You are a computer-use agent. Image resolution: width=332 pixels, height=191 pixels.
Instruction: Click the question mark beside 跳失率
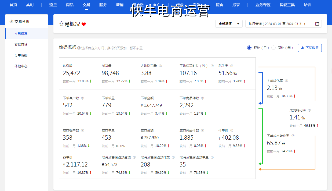(x=232, y=66)
